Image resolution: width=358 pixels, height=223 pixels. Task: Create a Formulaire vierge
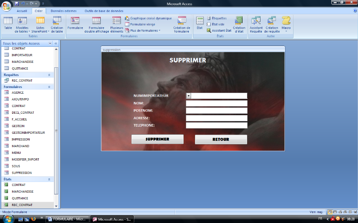(x=140, y=25)
